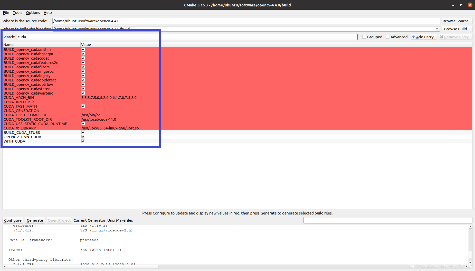Image resolution: width=475 pixels, height=271 pixels.
Task: Toggle BUILD_opencv_cudastereo checkbox
Action: point(83,89)
